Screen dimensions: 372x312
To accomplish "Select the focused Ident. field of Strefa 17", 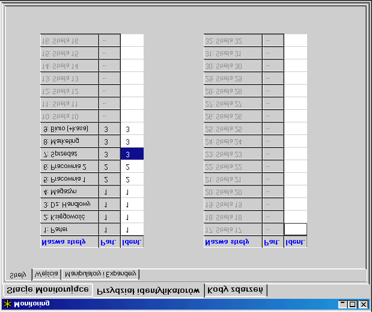I will click(296, 230).
